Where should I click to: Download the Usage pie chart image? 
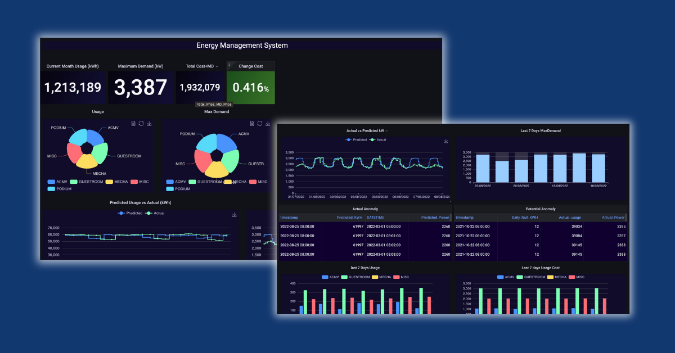coord(149,123)
